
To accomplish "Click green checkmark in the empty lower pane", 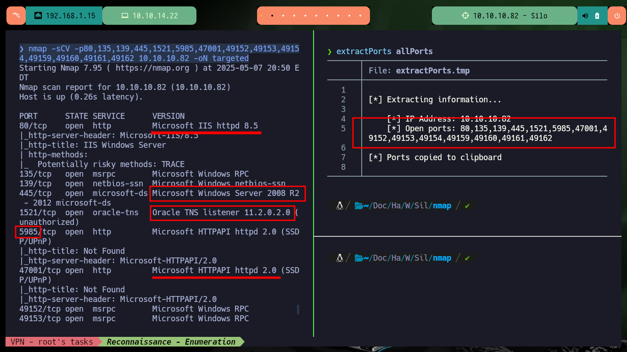I will point(467,258).
